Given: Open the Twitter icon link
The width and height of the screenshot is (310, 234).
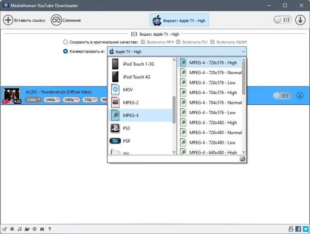Looking at the screenshot, I should click(x=306, y=229).
